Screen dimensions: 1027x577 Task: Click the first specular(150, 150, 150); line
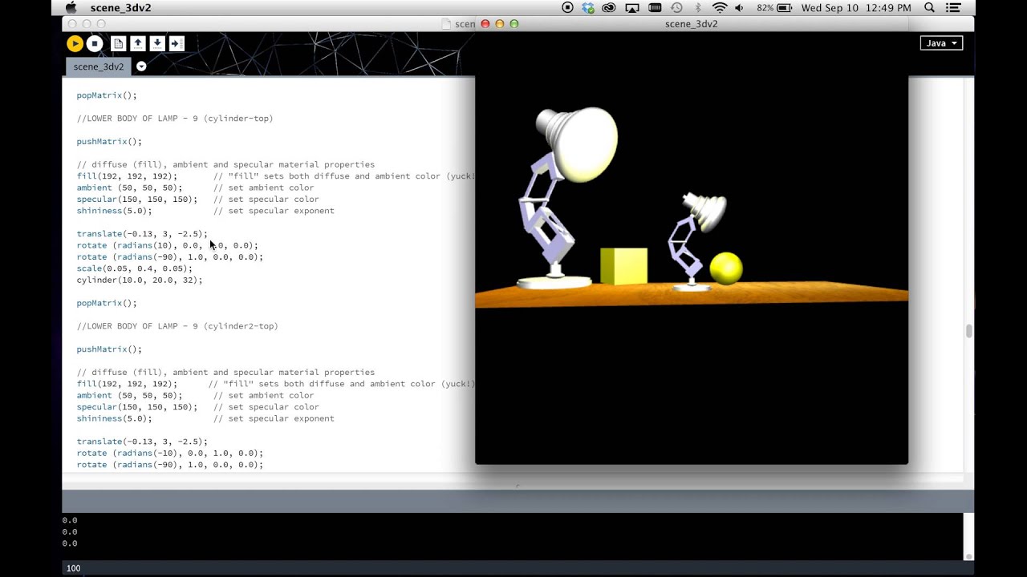(136, 200)
